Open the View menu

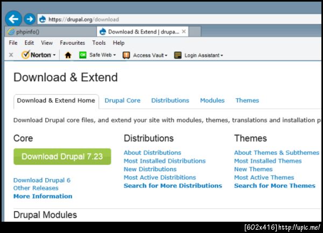47,43
